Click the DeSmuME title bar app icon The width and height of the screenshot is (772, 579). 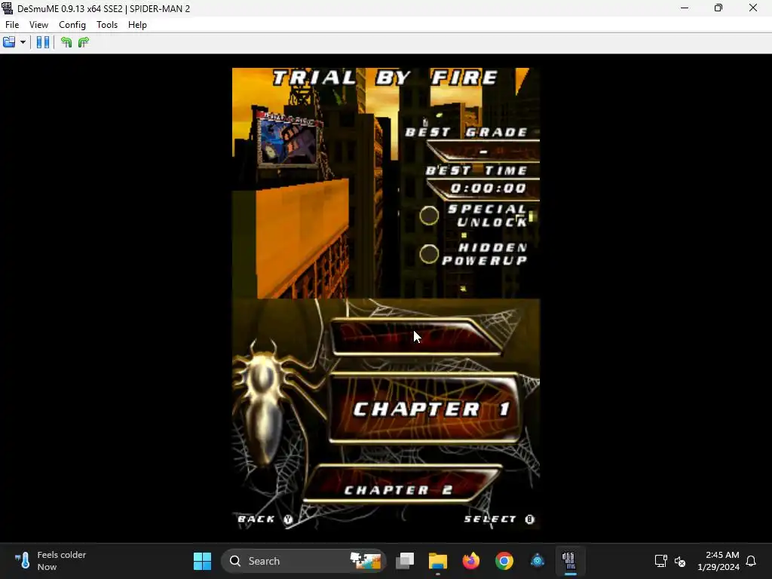point(8,8)
